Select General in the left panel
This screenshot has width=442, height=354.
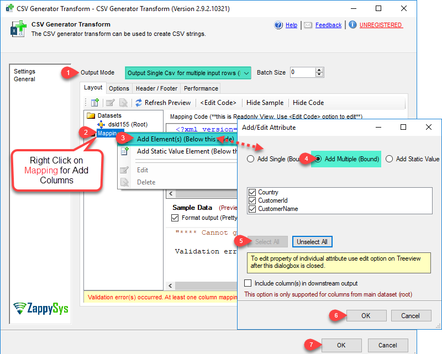[x=24, y=79]
